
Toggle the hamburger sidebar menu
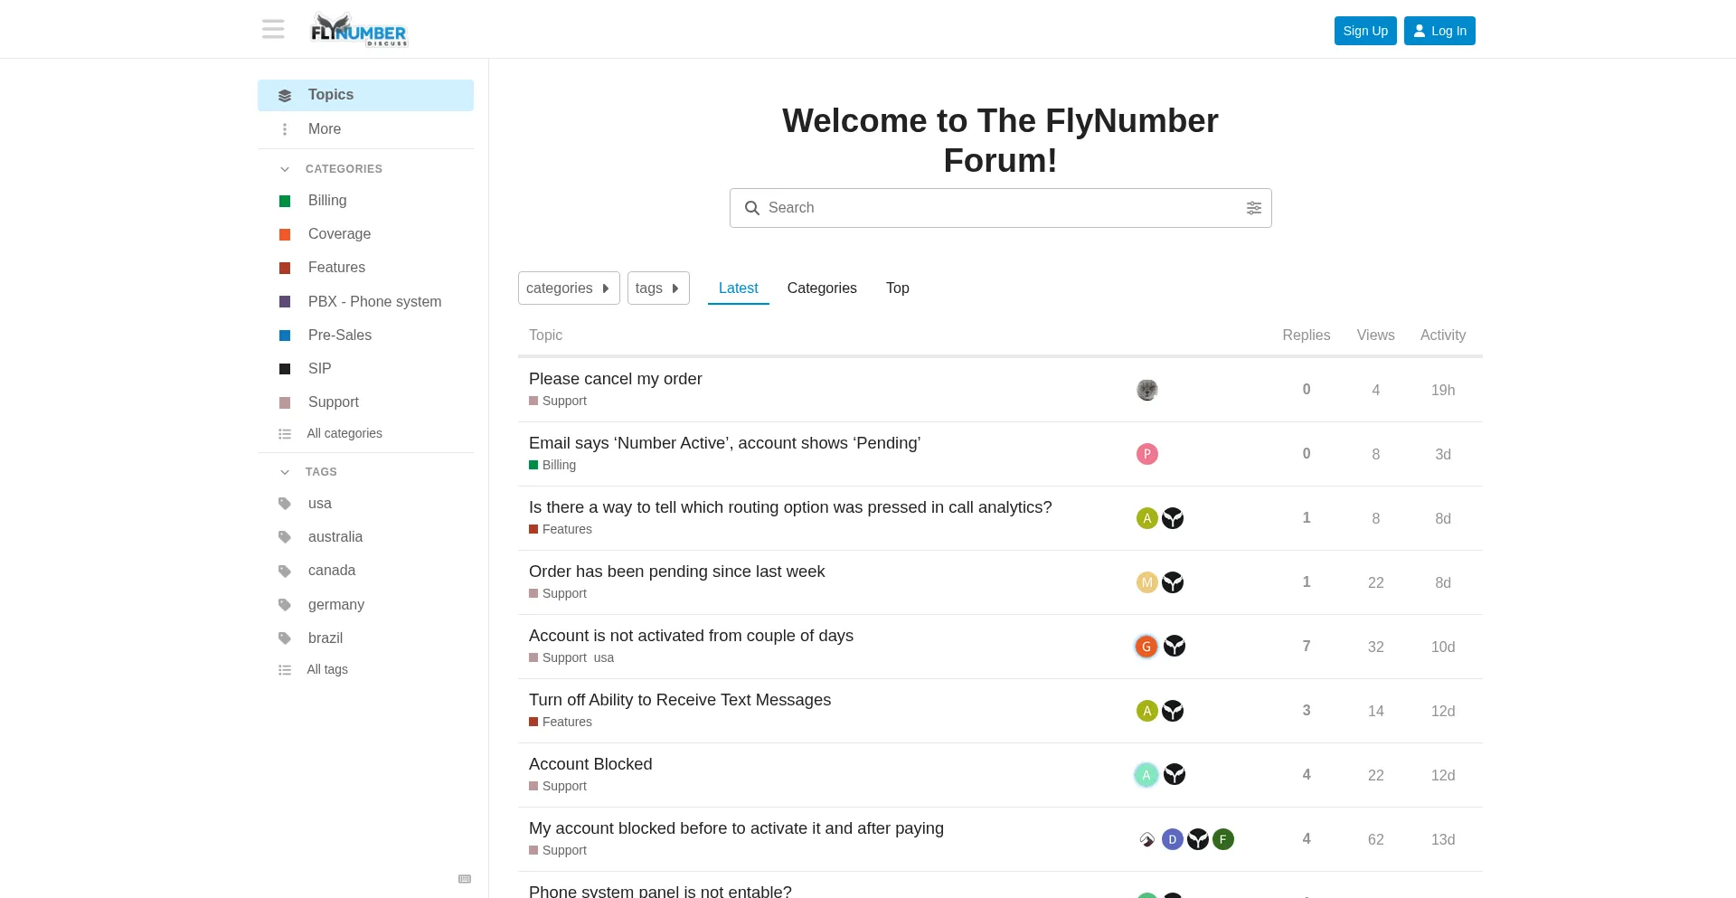tap(273, 30)
